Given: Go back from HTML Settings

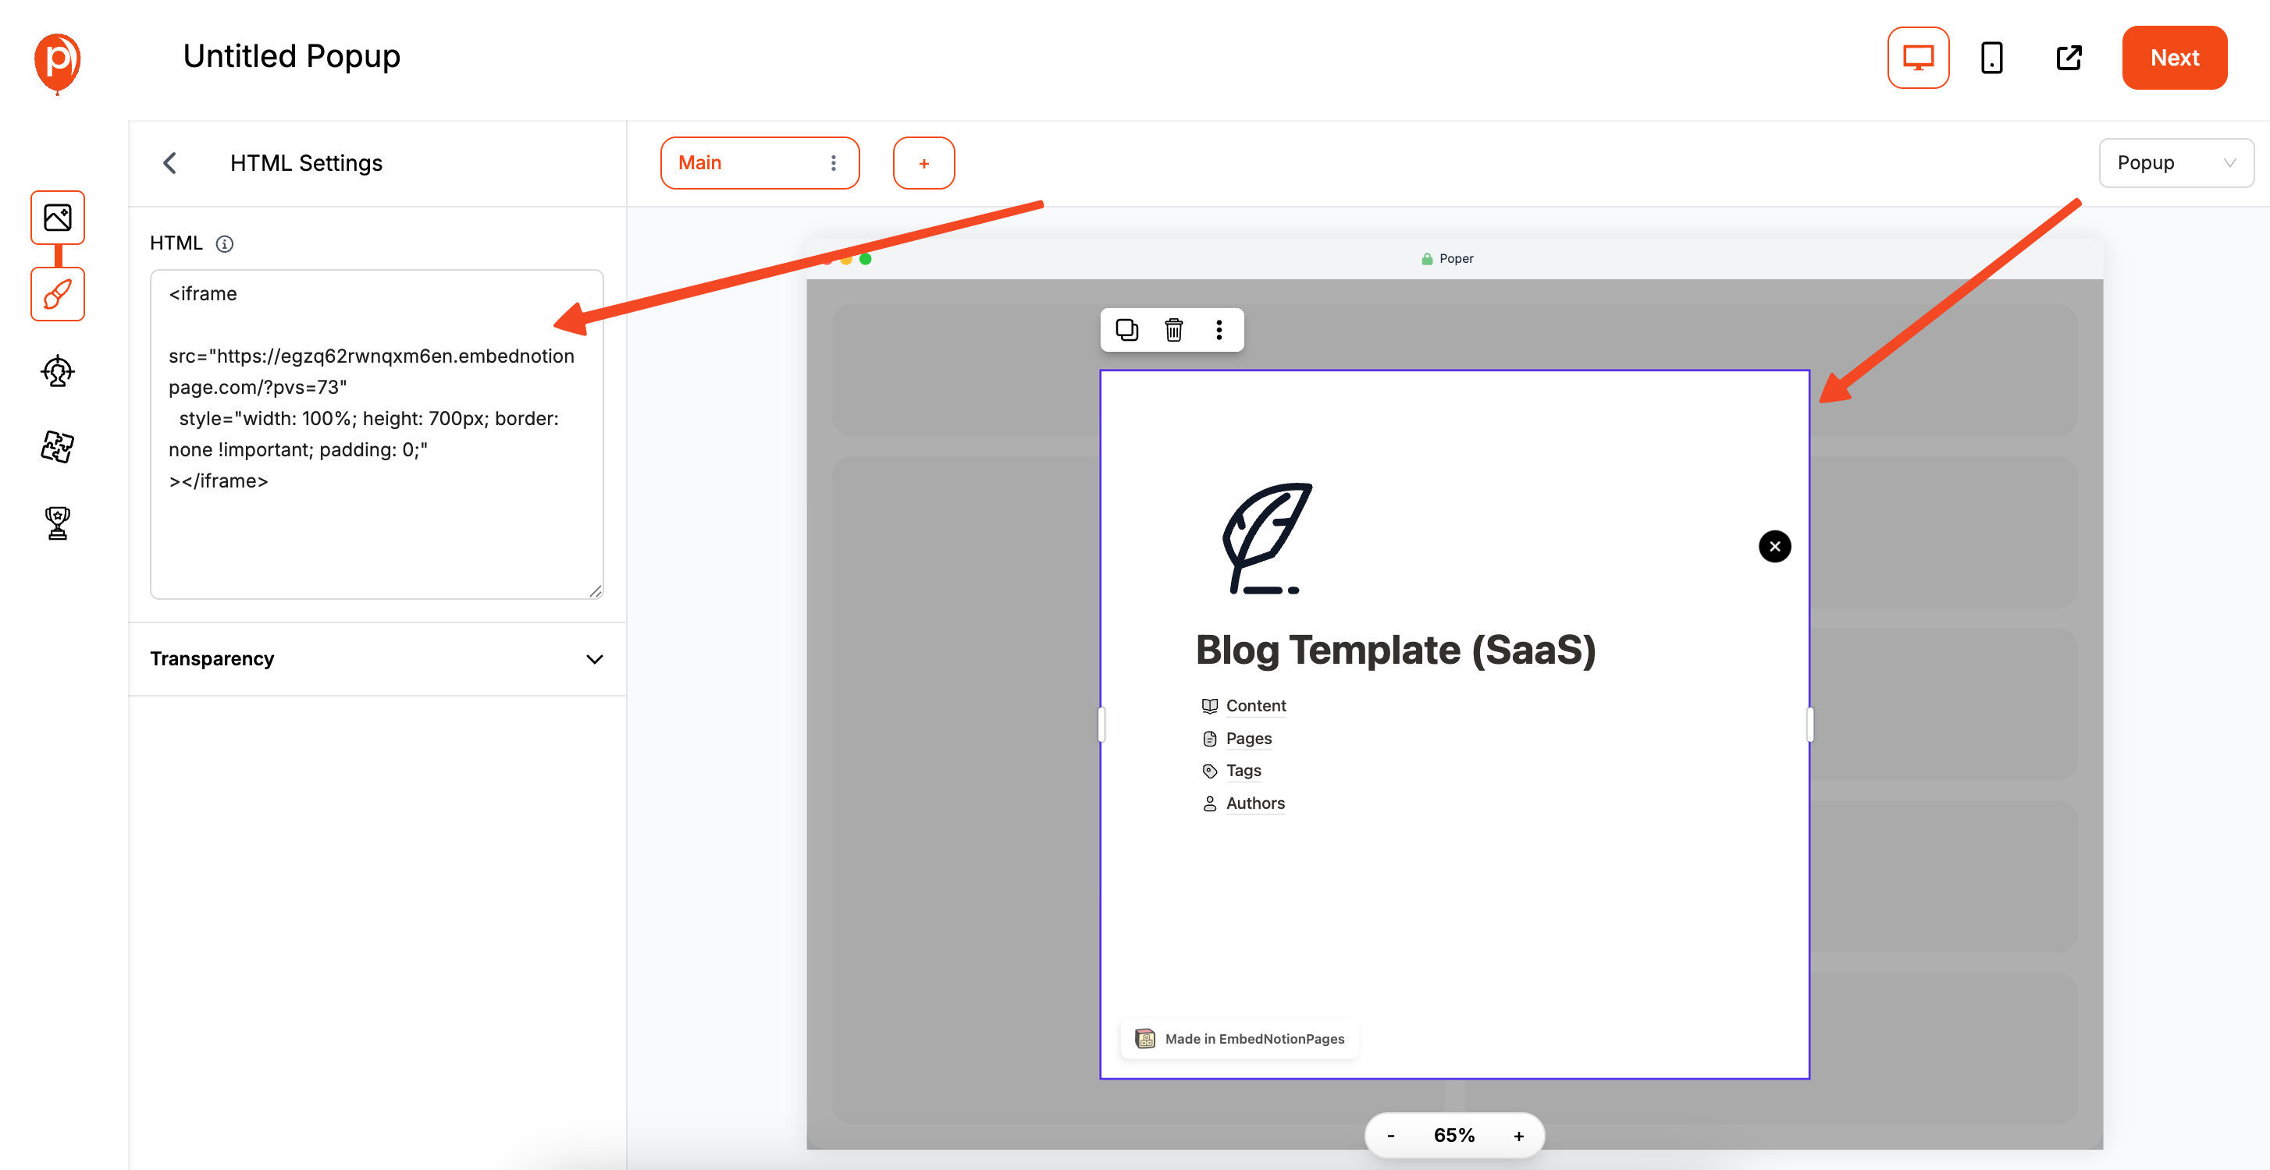Looking at the screenshot, I should (170, 163).
